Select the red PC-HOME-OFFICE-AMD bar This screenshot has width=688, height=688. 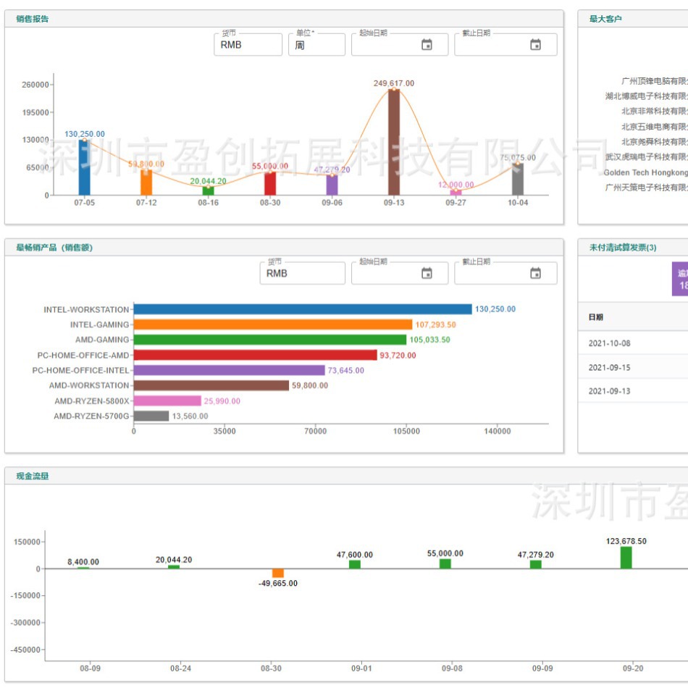[x=255, y=355]
